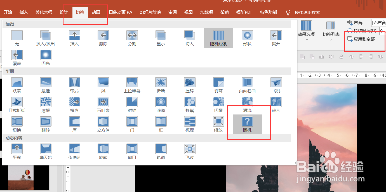Screen dimensions: 386x192
Task: Click the 操作说明搜索 search box
Action: click(x=307, y=12)
